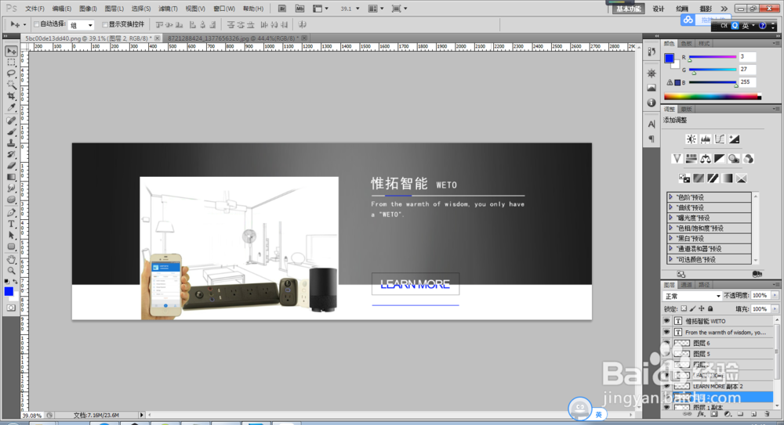This screenshot has height=425, width=784.
Task: Select the Gradient tool
Action: 11,177
